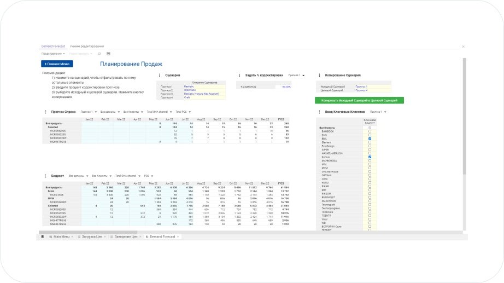
Task: Uncheck the BOIL key client checkbox
Action: pyautogui.click(x=370, y=139)
